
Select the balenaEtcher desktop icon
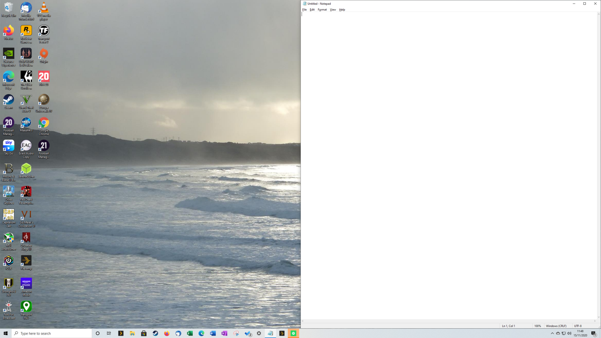(26, 171)
